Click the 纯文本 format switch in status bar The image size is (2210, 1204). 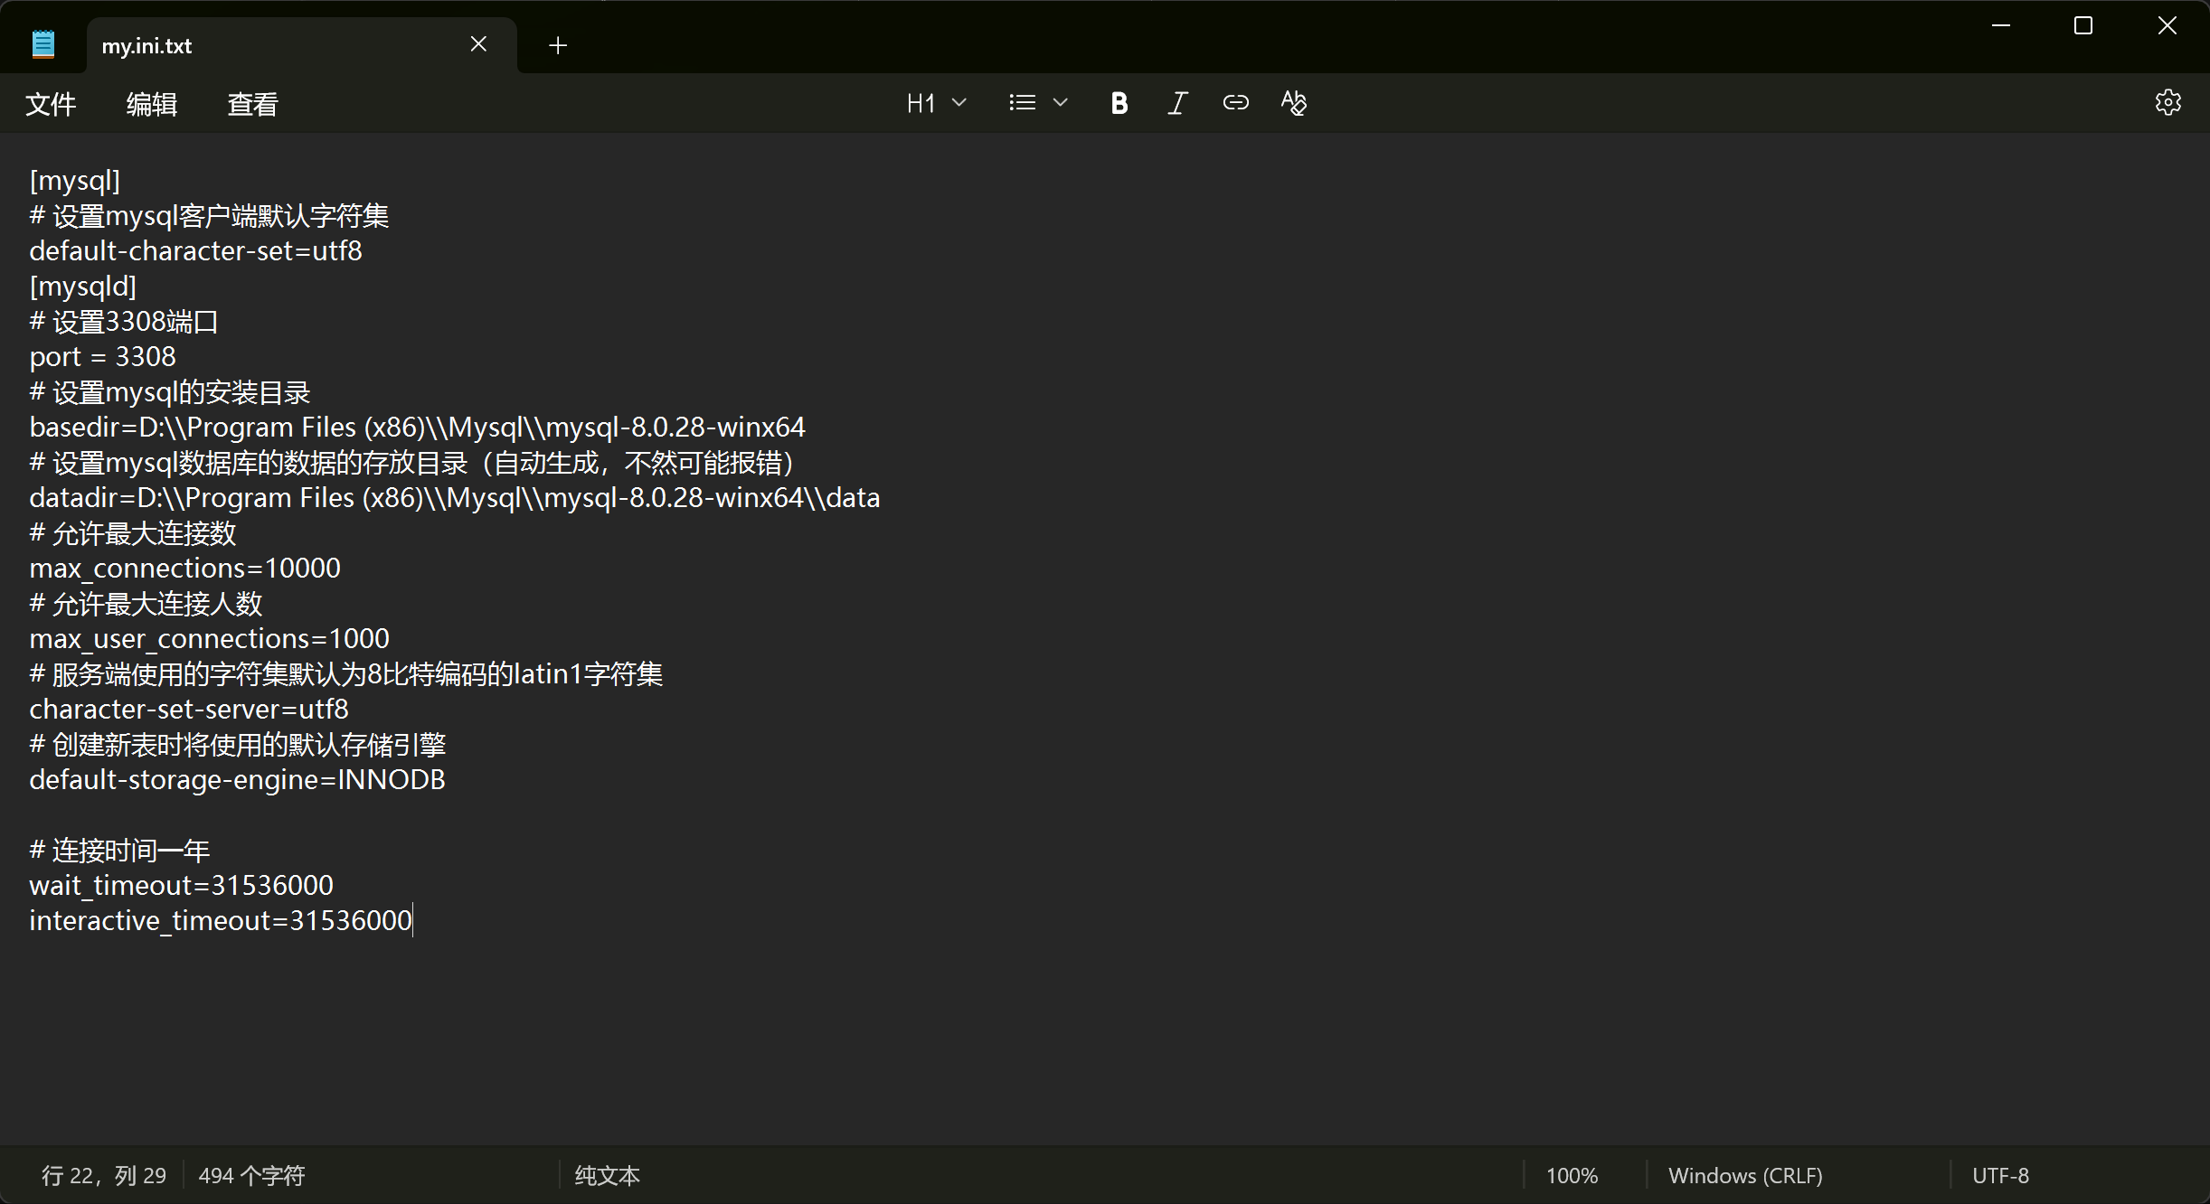(607, 1175)
